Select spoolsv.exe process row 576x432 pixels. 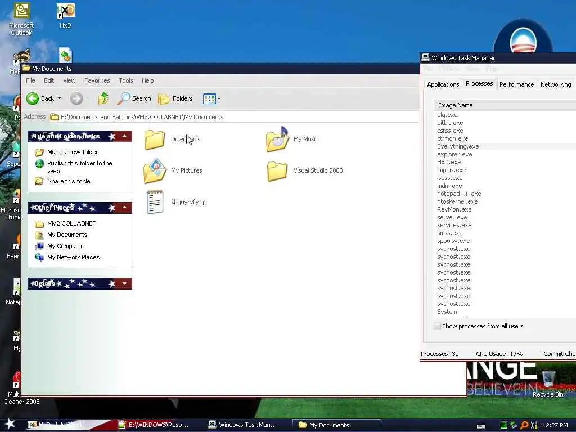pyautogui.click(x=505, y=241)
